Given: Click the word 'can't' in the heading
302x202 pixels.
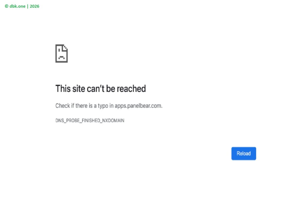Looking at the screenshot, I should [x=96, y=89].
